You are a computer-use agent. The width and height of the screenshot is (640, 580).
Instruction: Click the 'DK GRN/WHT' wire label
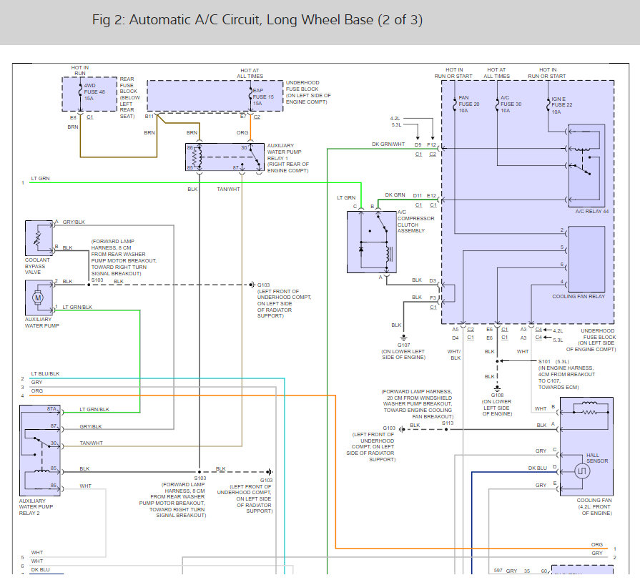(388, 144)
